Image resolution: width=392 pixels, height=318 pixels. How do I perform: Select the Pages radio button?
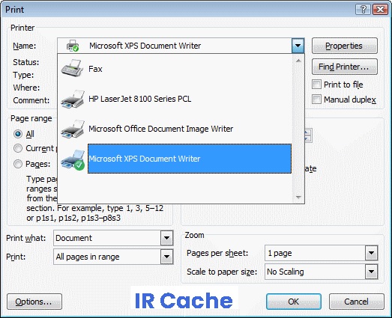tap(18, 164)
